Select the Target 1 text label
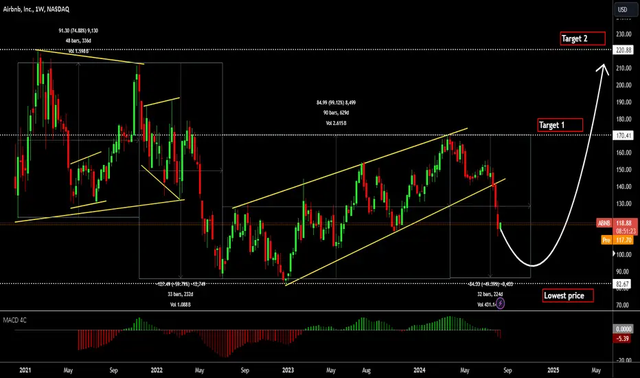This screenshot has width=640, height=378. pos(560,125)
